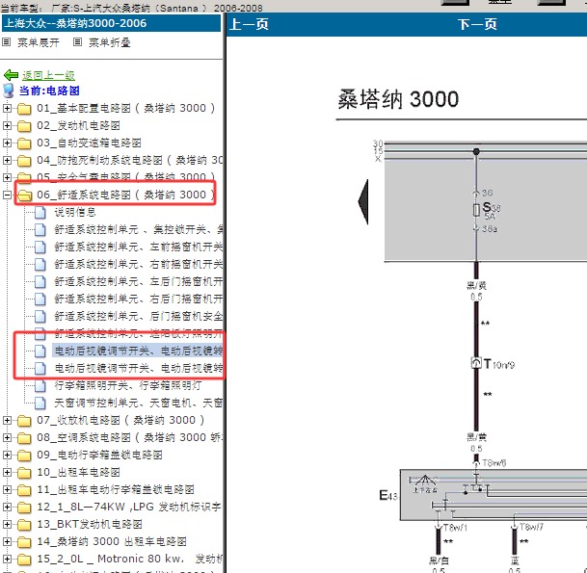
Task: Open 舒适系统控制单元、左前摇窗机开关 diagram
Action: click(138, 247)
